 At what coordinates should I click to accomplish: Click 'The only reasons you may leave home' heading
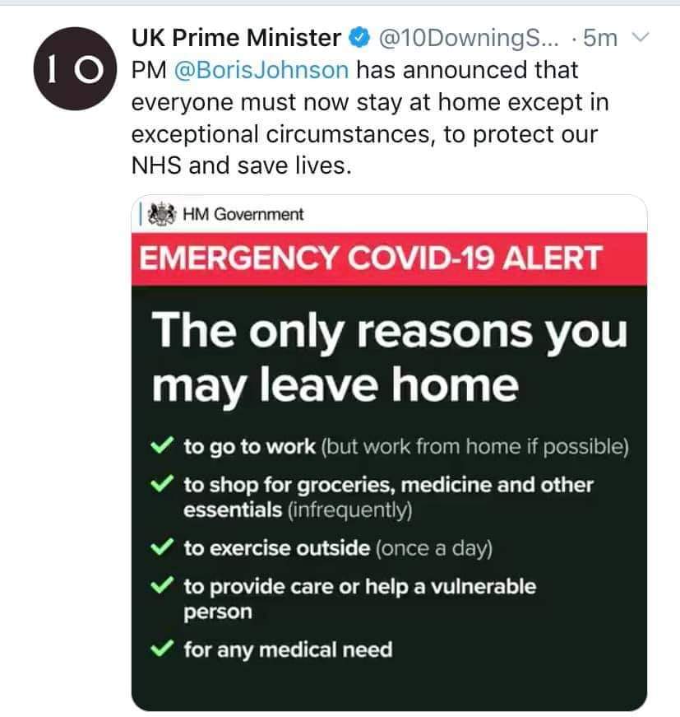point(389,357)
